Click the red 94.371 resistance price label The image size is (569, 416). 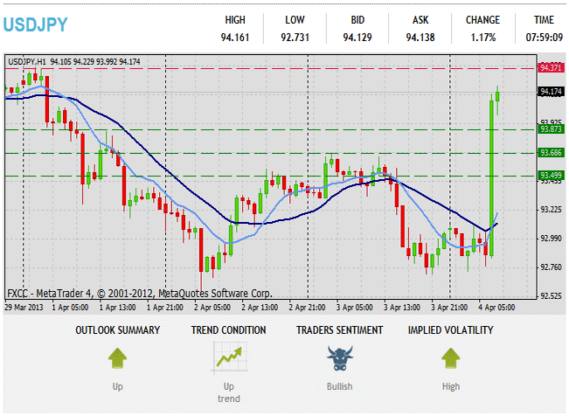coord(551,68)
